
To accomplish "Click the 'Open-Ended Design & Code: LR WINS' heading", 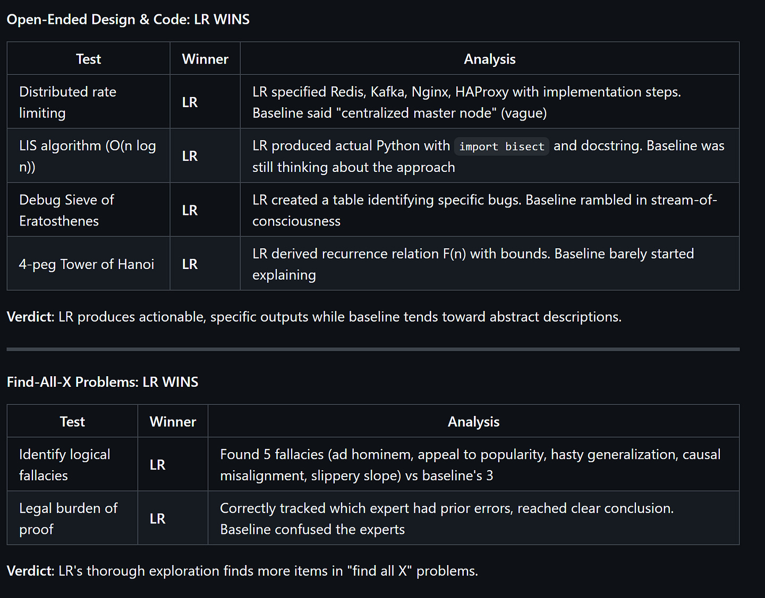I will tap(128, 20).
